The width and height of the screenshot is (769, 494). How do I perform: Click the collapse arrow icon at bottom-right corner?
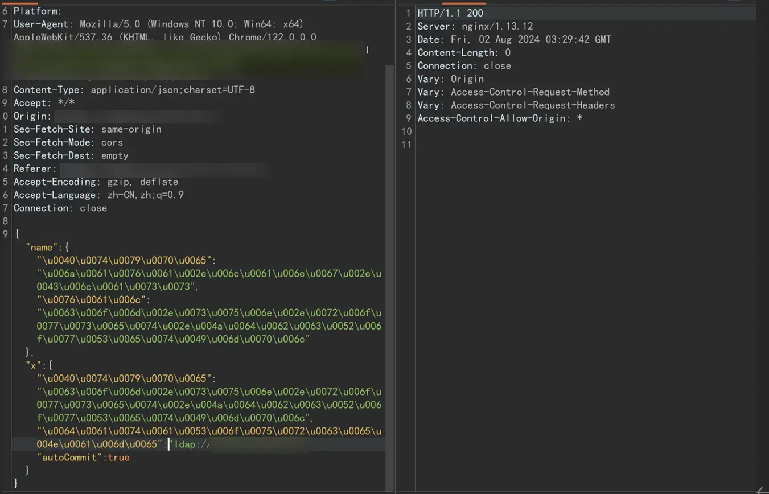(x=763, y=490)
